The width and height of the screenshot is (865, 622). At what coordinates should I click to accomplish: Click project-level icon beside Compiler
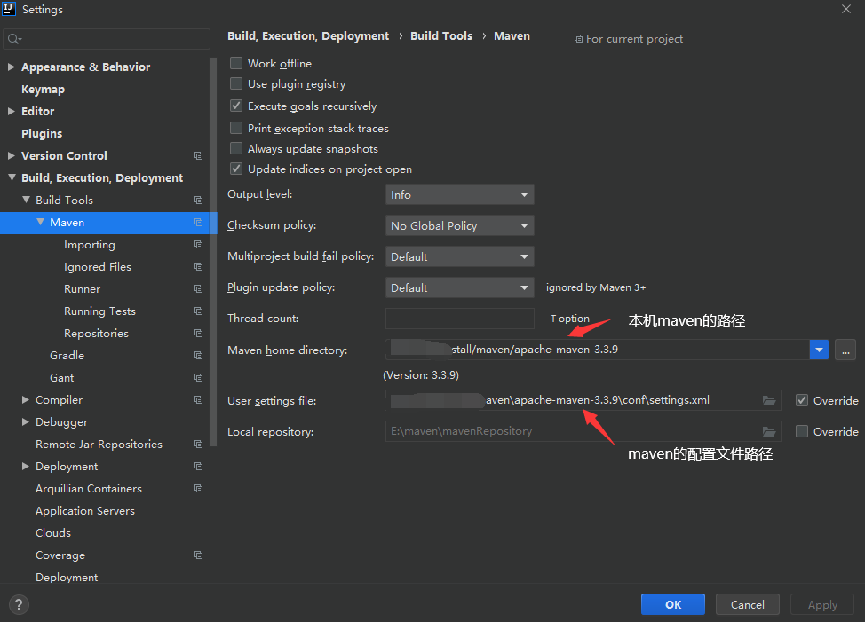199,400
